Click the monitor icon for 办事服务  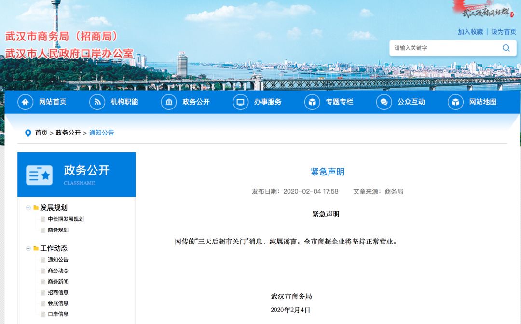tap(240, 102)
